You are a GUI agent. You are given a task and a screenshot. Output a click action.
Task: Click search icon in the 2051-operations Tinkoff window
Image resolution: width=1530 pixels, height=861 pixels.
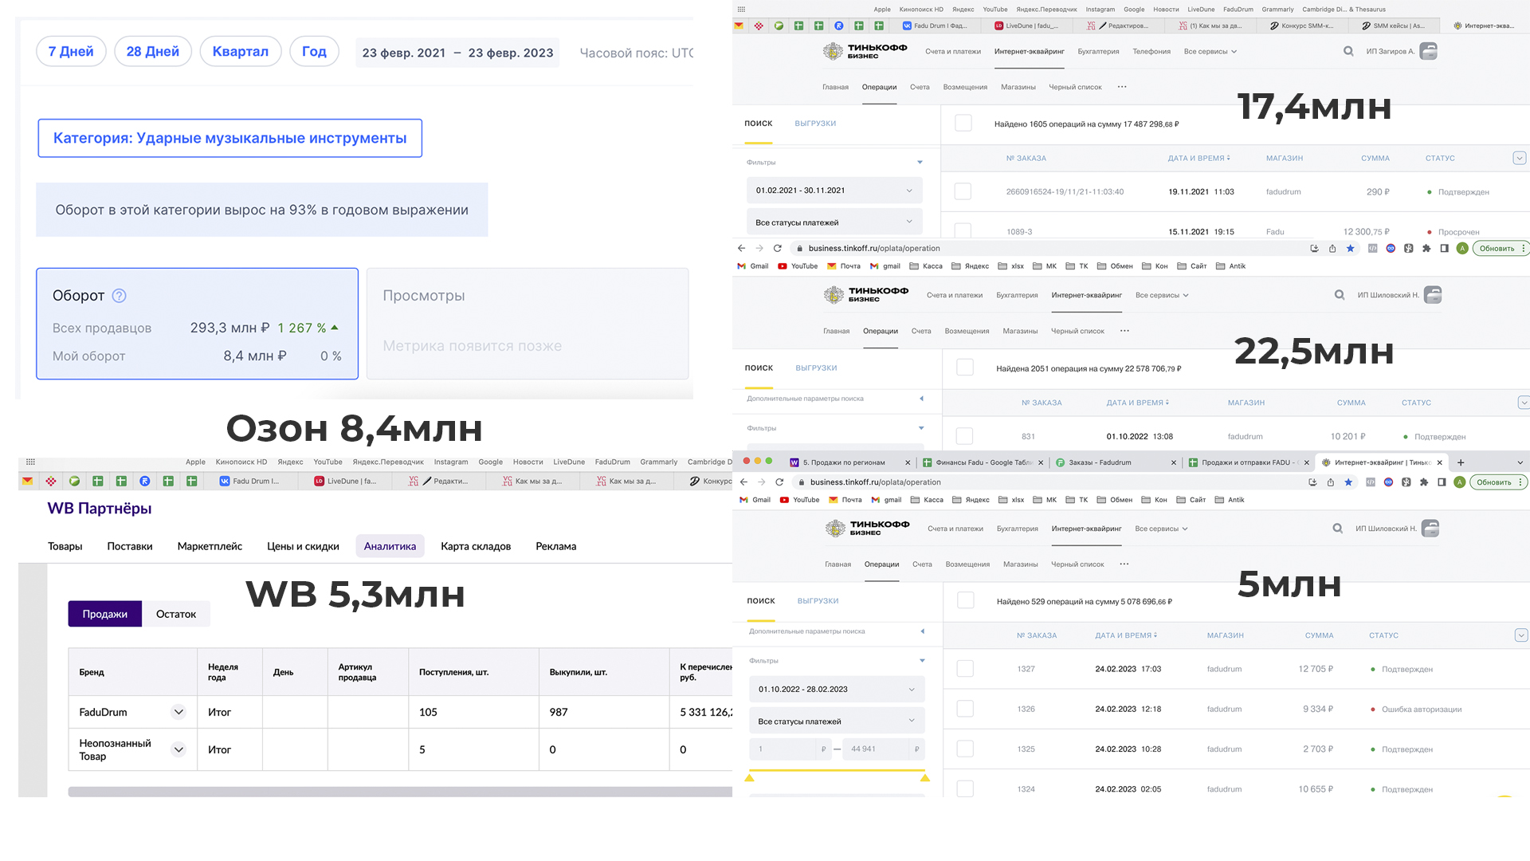click(1340, 295)
